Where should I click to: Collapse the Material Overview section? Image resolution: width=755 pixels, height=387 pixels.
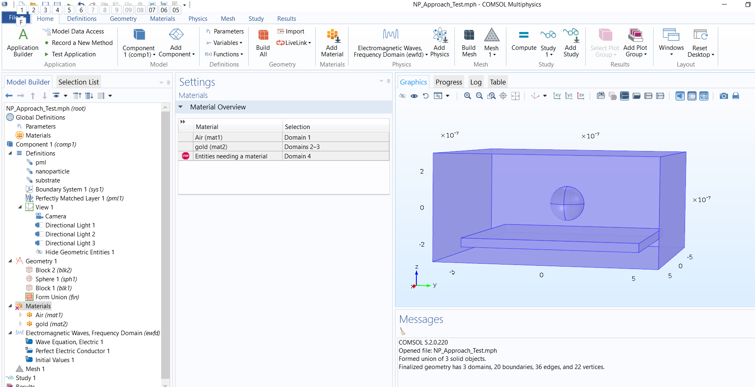click(181, 107)
